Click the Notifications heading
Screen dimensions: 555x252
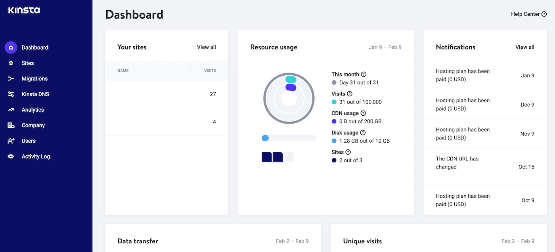[x=455, y=47]
